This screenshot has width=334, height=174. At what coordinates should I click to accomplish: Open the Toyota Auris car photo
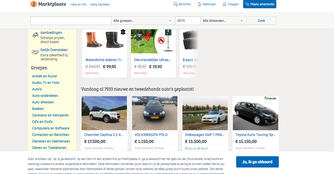pyautogui.click(x=256, y=113)
